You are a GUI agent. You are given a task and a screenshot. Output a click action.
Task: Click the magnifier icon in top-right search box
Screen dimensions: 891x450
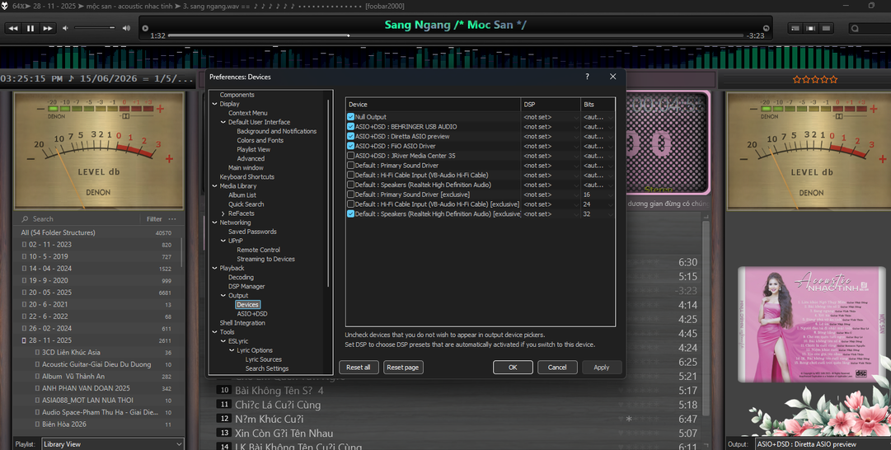(855, 28)
